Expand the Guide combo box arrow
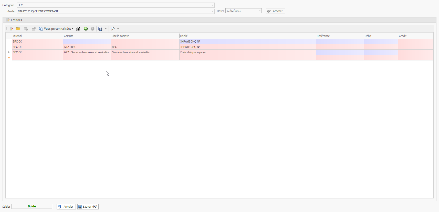 pyautogui.click(x=212, y=11)
